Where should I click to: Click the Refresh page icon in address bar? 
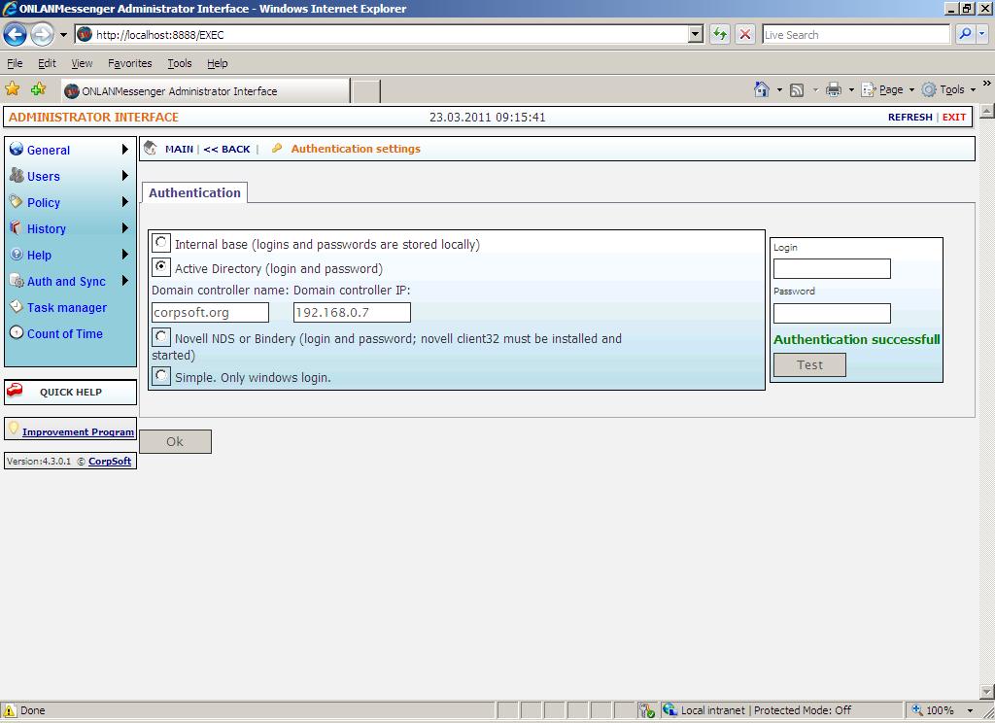coord(720,34)
